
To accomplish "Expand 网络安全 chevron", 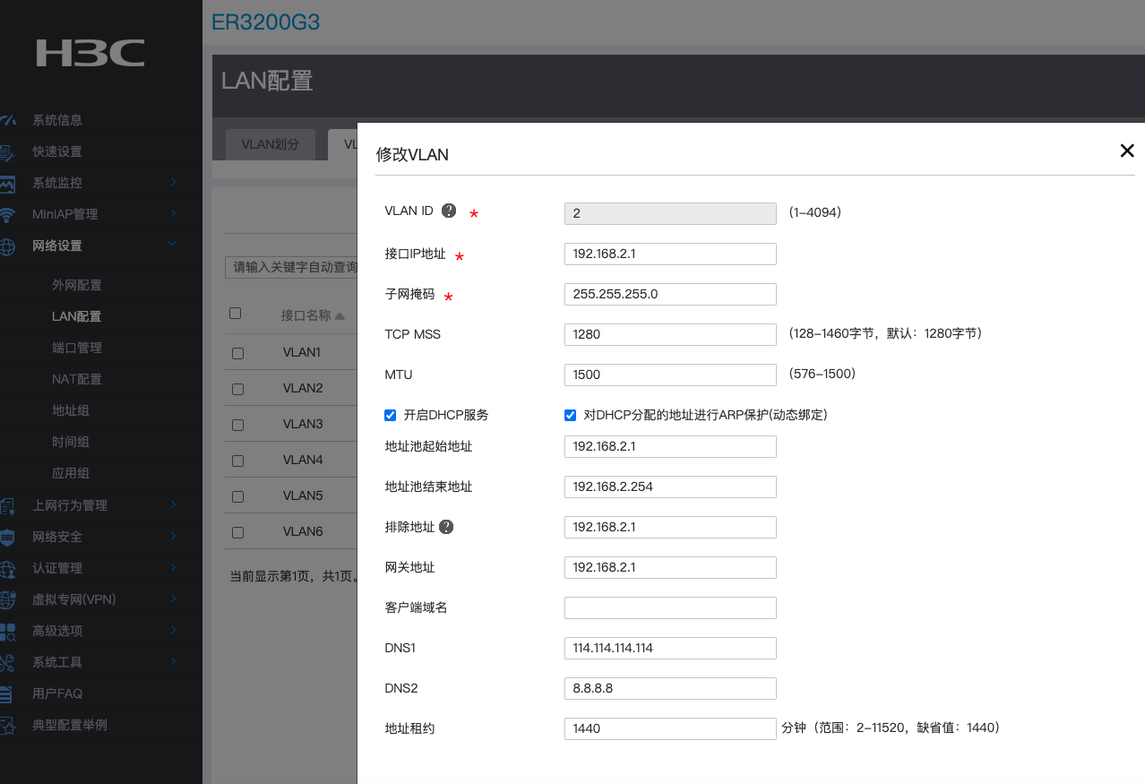I will tap(174, 536).
